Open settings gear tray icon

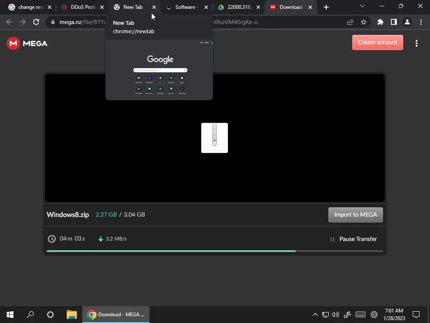374,315
